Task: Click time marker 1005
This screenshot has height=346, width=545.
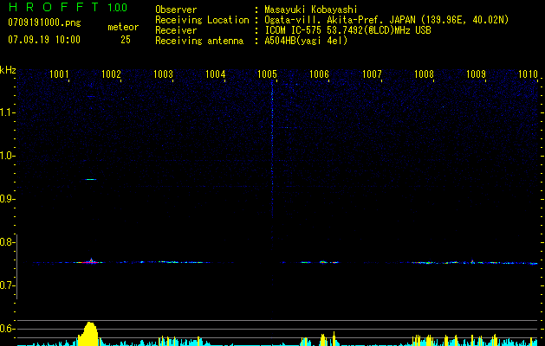Action: (267, 74)
